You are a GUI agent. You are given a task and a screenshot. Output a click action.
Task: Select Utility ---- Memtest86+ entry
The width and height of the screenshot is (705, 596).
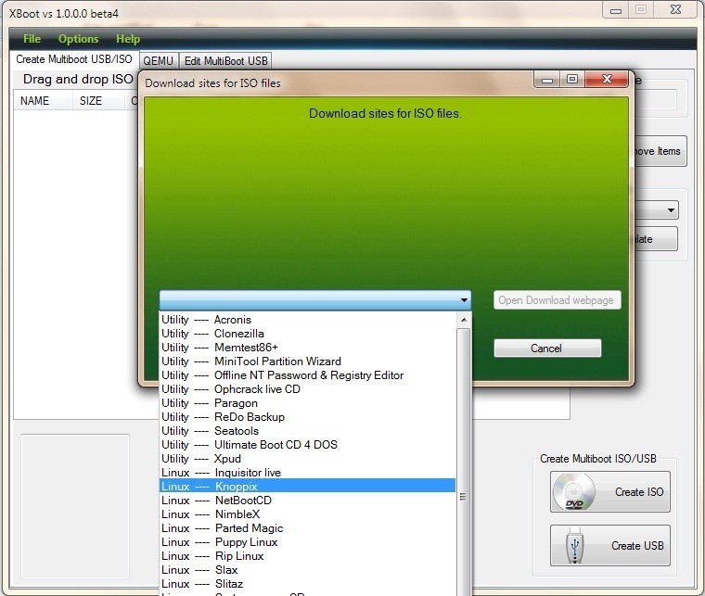[308, 348]
